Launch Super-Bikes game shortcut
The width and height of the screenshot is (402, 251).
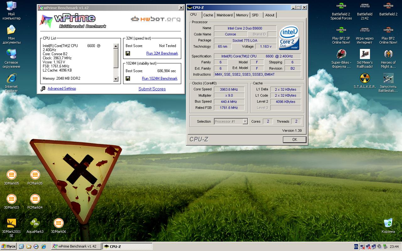(341, 59)
